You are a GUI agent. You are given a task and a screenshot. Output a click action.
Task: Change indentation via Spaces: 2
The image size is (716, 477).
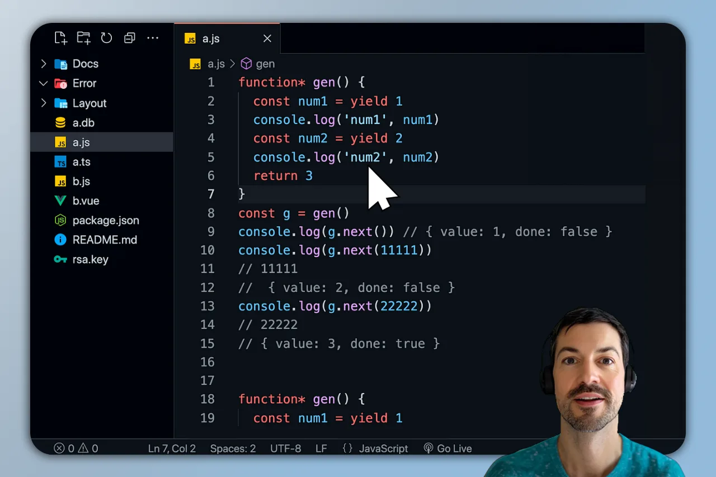(233, 449)
